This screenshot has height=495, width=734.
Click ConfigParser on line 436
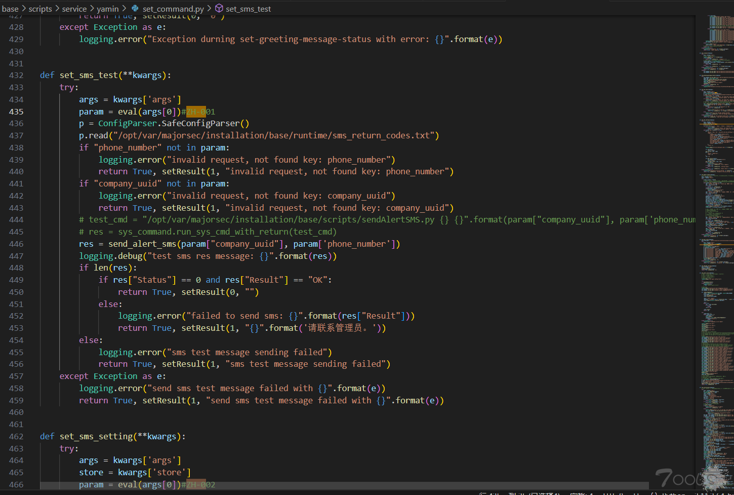click(127, 123)
